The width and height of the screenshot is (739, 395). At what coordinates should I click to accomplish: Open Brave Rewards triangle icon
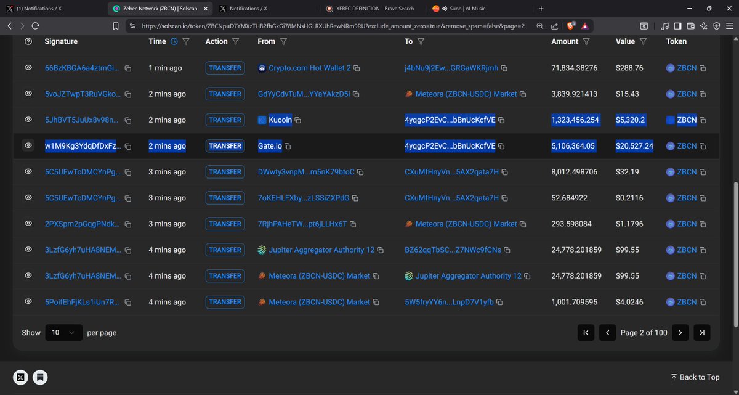[584, 26]
